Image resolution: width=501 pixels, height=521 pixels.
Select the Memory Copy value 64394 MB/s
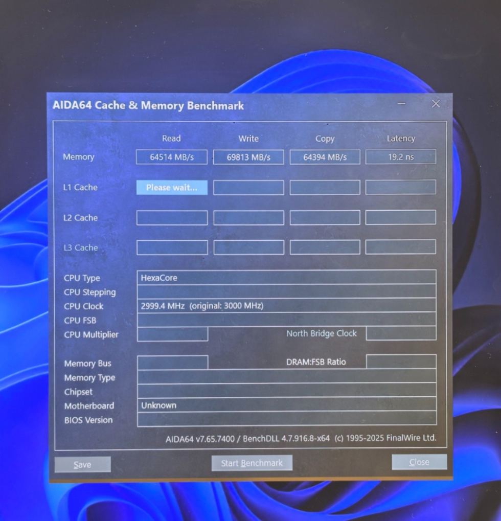tap(325, 157)
